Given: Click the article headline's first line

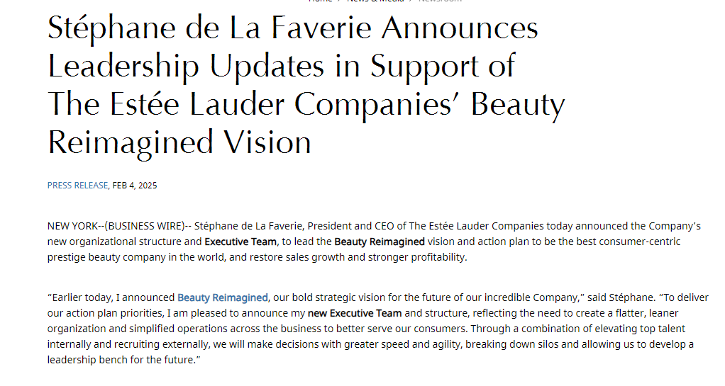Looking at the screenshot, I should [293, 28].
